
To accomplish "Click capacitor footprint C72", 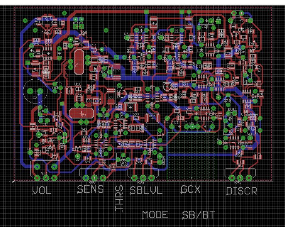I will (x=117, y=71).
